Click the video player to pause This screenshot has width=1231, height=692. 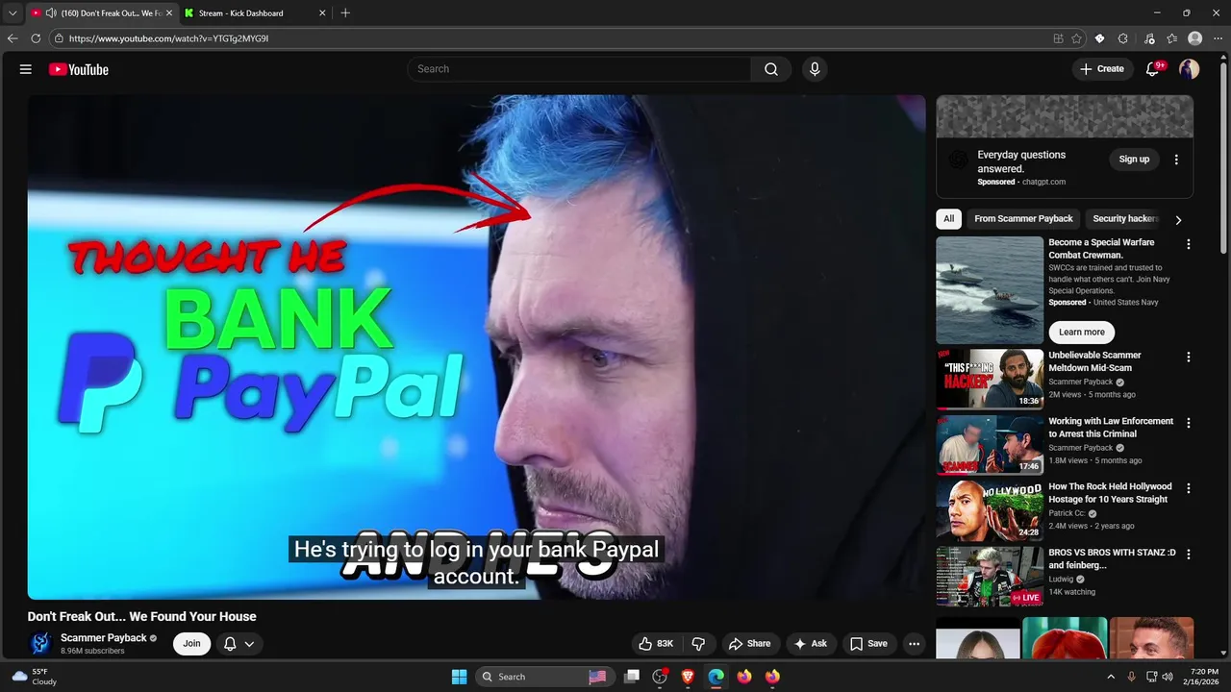pyautogui.click(x=476, y=347)
